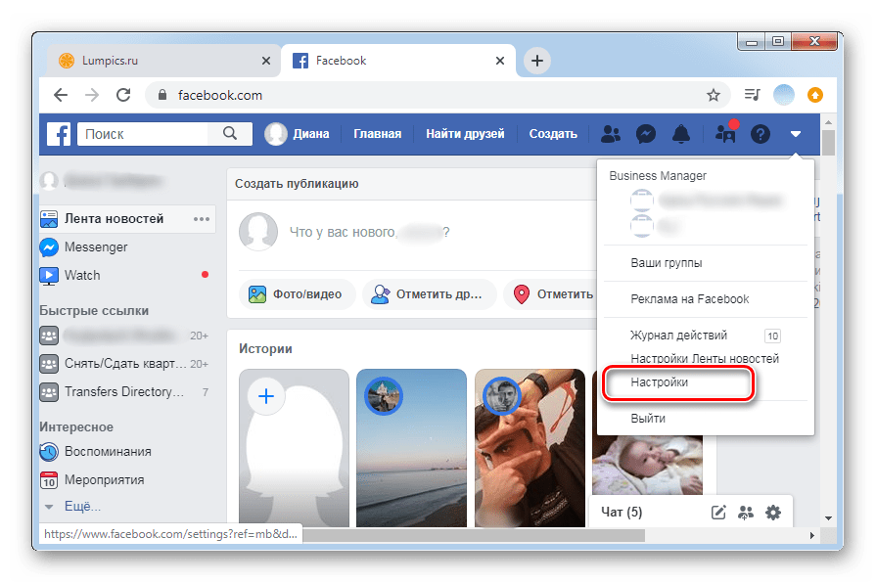Click the notifications bell icon
The height and width of the screenshot is (583, 876).
point(681,134)
